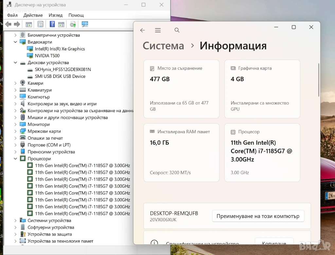The height and width of the screenshot is (255, 335).
Task: Collapse the Процесори tree node
Action: click(15, 159)
